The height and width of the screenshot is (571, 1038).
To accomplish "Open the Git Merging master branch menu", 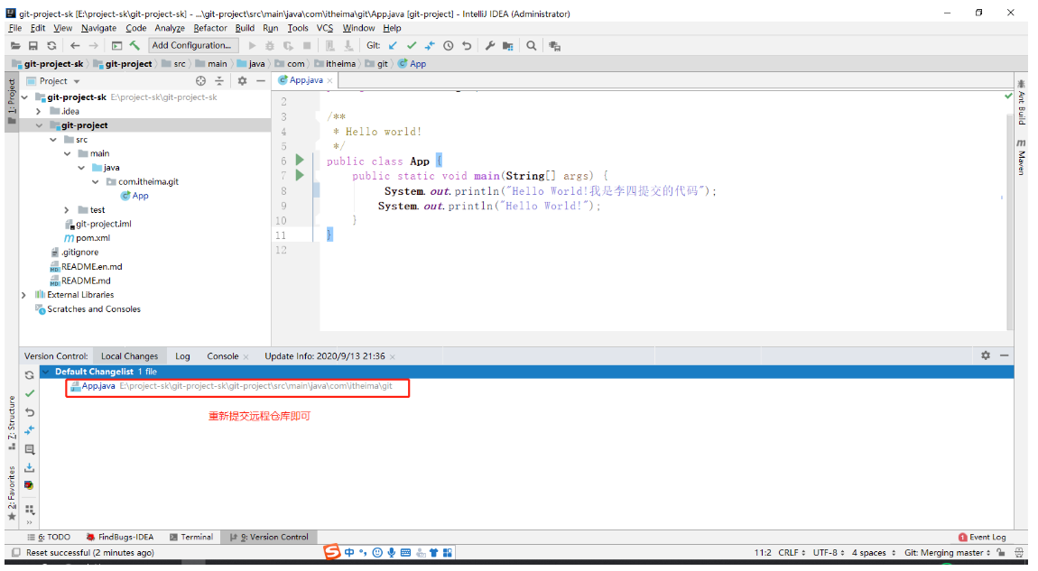I will pyautogui.click(x=948, y=552).
